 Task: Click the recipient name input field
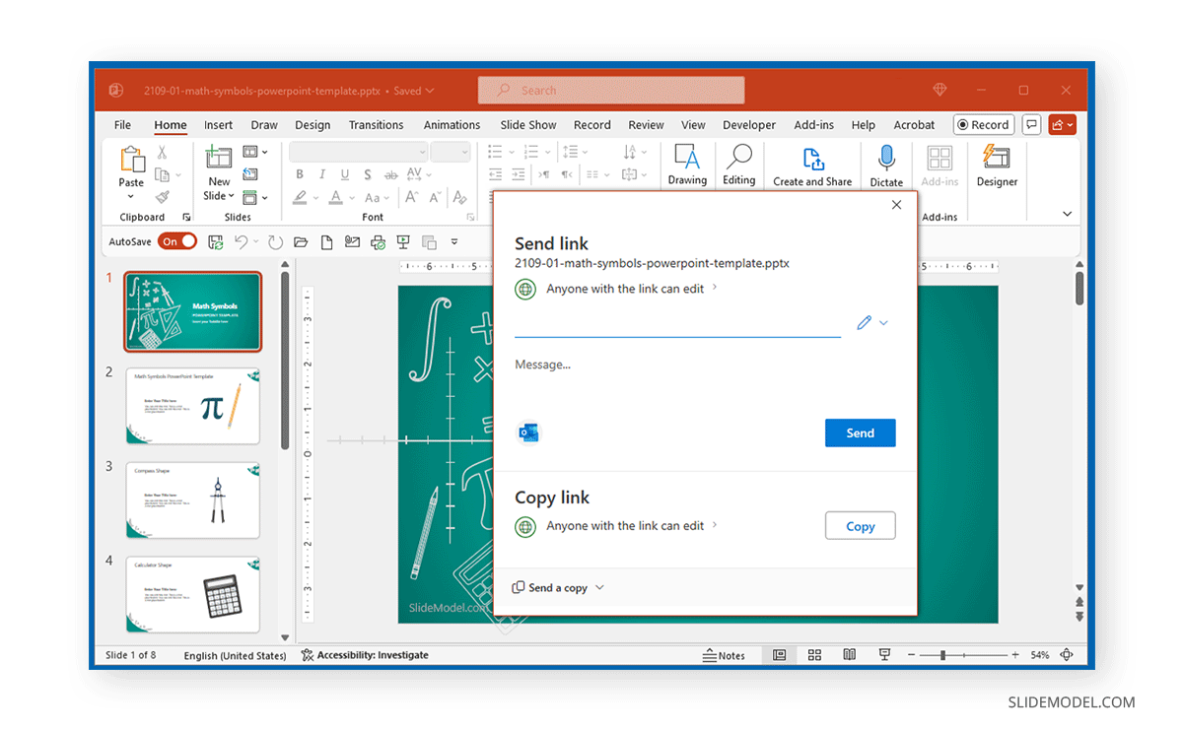point(677,323)
